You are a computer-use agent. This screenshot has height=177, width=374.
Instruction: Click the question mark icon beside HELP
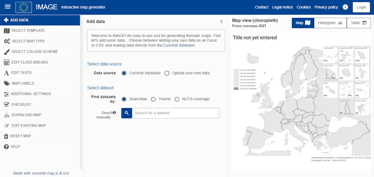click(6, 147)
